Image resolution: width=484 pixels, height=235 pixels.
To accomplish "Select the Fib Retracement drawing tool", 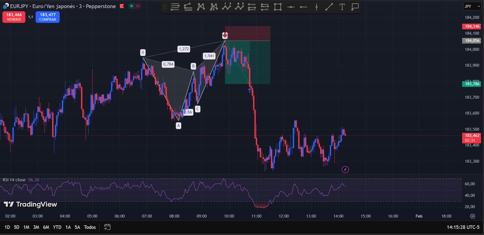I will pos(175,7).
